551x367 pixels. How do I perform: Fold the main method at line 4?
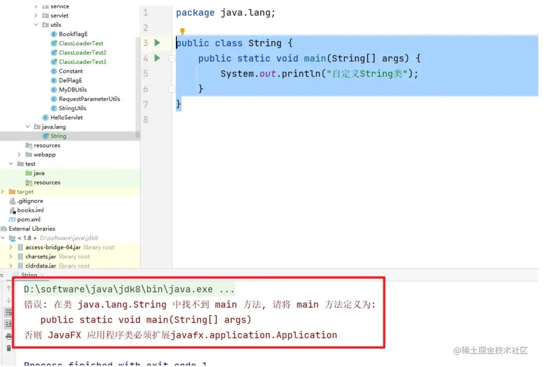coord(172,59)
